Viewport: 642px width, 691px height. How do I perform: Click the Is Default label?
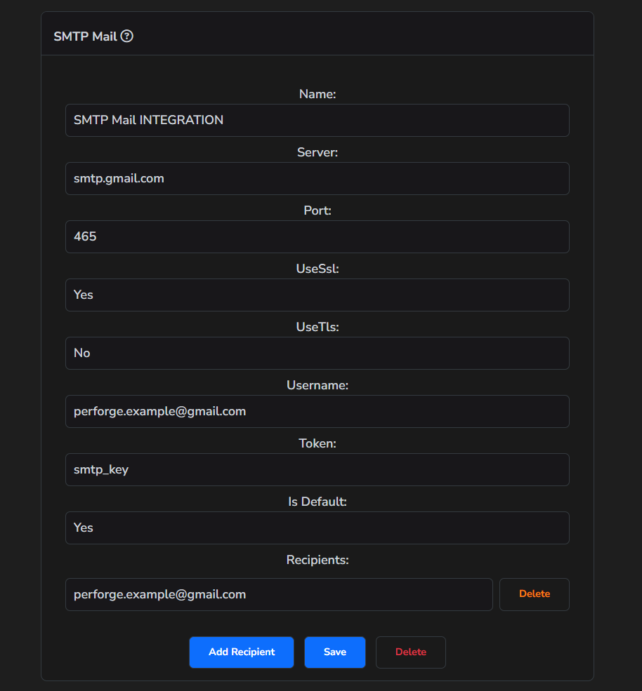coord(317,502)
